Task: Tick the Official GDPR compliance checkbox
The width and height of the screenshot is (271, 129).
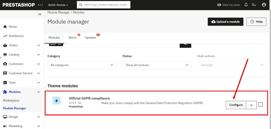Action: click(x=260, y=104)
